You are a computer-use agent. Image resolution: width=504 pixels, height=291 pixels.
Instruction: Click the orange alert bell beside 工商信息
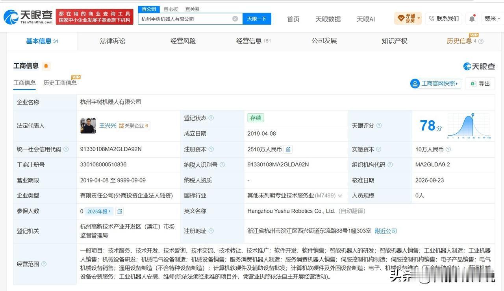[46, 66]
